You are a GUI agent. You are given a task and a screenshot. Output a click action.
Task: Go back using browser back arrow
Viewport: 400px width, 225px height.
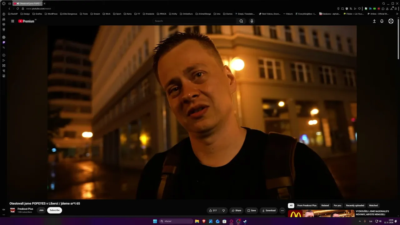click(9, 9)
